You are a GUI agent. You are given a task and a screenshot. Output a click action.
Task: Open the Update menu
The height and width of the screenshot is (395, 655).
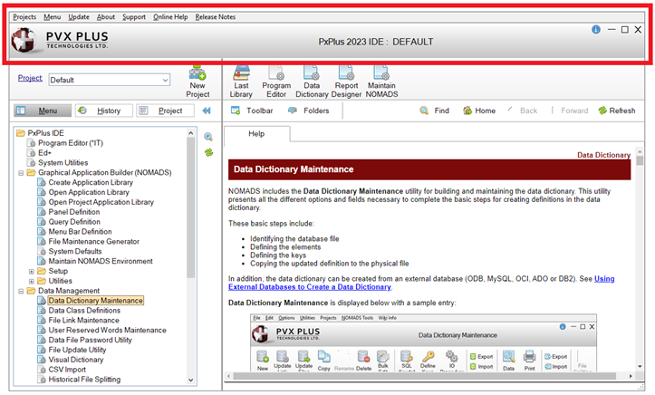pyautogui.click(x=79, y=16)
